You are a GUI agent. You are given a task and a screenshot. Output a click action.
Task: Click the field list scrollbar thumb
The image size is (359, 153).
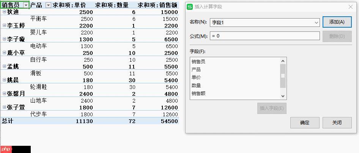click(x=283, y=76)
